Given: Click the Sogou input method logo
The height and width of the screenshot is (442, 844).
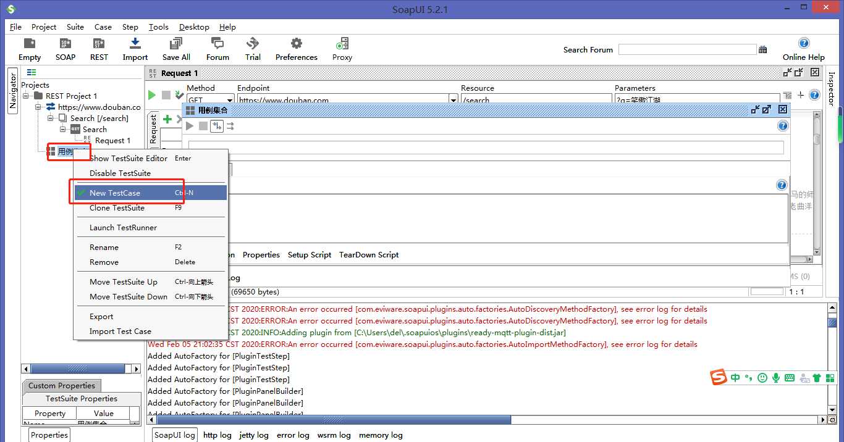Looking at the screenshot, I should (718, 377).
